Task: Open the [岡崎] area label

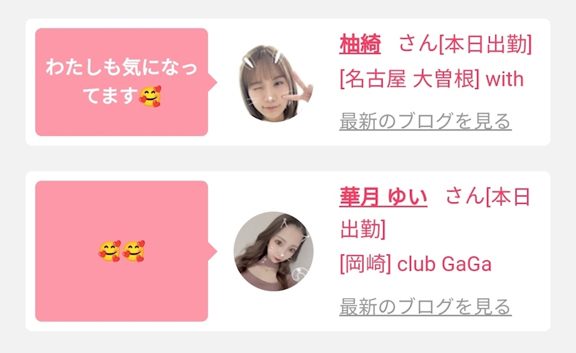Action: tap(365, 264)
